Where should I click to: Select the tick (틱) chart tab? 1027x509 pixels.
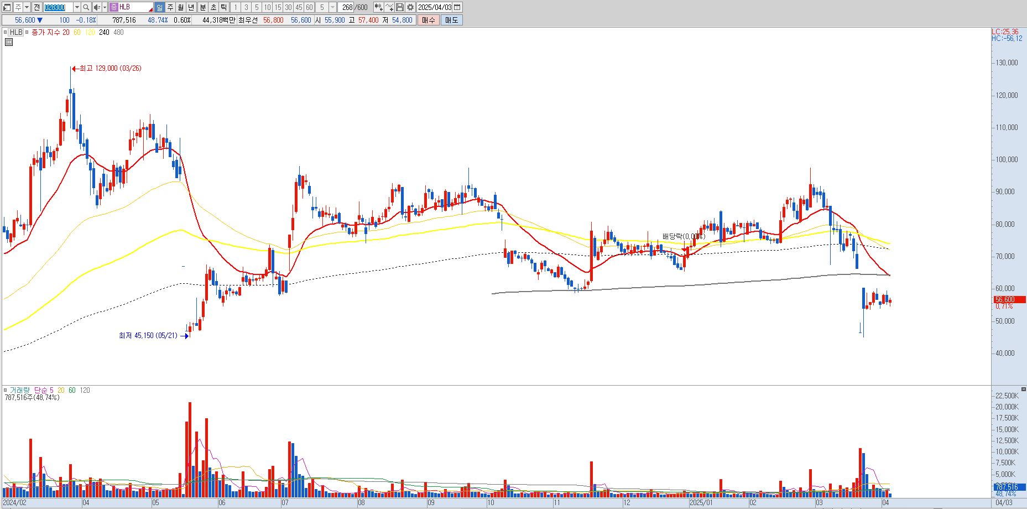click(x=223, y=7)
